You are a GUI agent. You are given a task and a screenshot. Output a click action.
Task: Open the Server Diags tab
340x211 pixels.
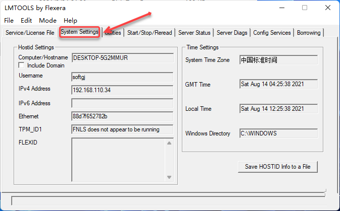tap(232, 33)
